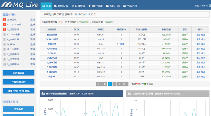
Task: Click the gray rank 10 badge
Action: coord(5,64)
